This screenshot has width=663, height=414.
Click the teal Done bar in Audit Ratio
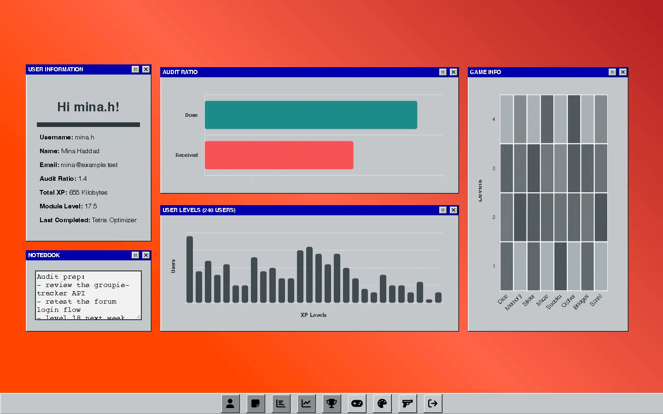pyautogui.click(x=311, y=115)
